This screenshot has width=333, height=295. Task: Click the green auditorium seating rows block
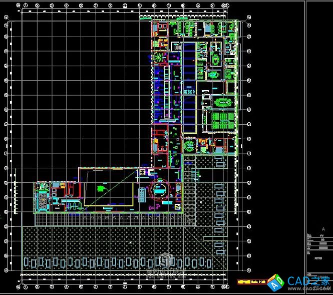[x=221, y=120]
